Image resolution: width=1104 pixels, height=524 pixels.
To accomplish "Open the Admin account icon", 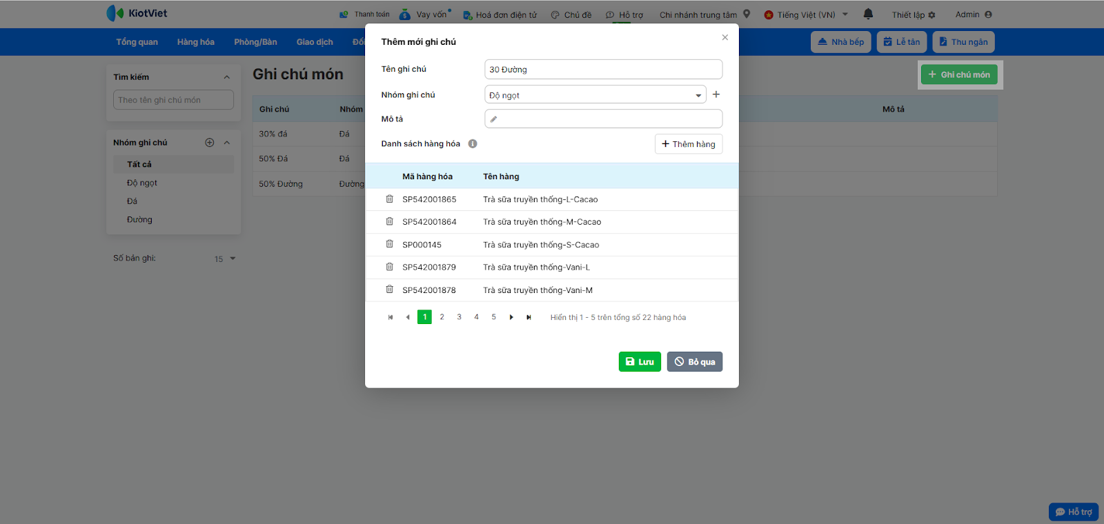I will tap(988, 14).
